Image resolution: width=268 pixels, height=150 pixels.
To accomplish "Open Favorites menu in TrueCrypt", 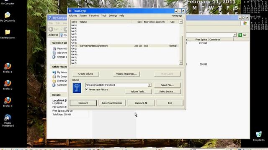I will 94,16.
